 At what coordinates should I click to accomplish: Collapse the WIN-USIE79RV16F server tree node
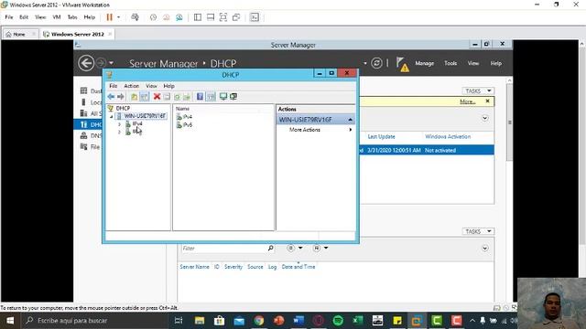(x=112, y=117)
